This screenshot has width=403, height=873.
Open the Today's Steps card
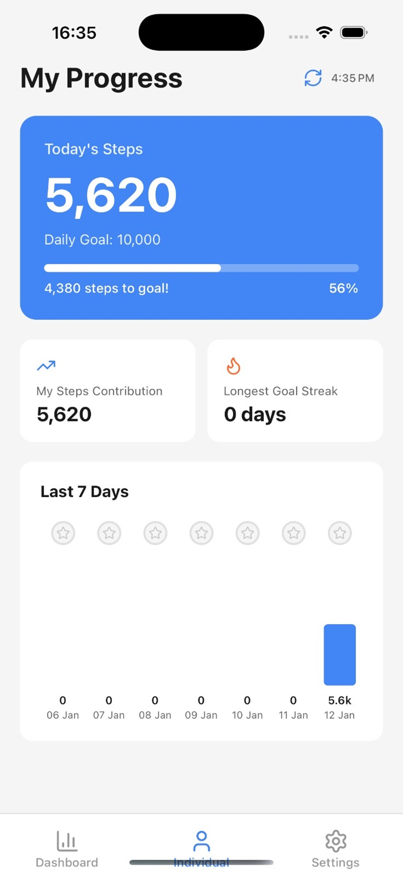coord(201,218)
